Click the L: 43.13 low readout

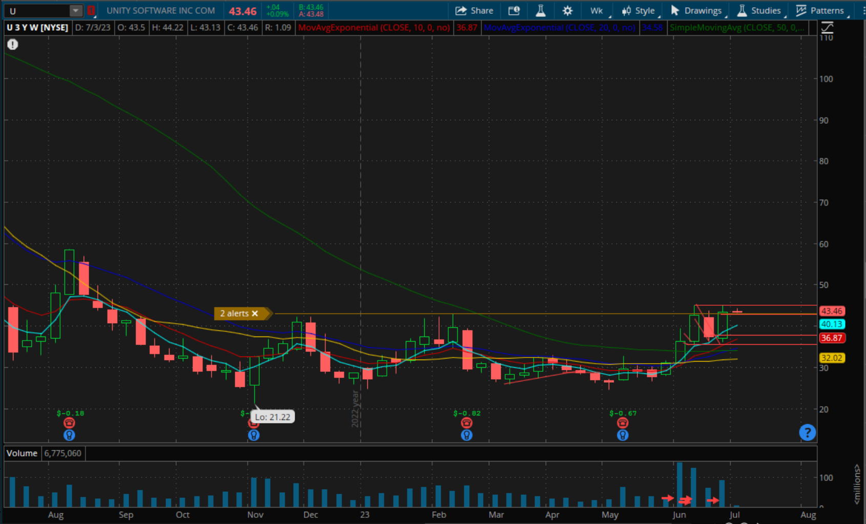tap(205, 27)
